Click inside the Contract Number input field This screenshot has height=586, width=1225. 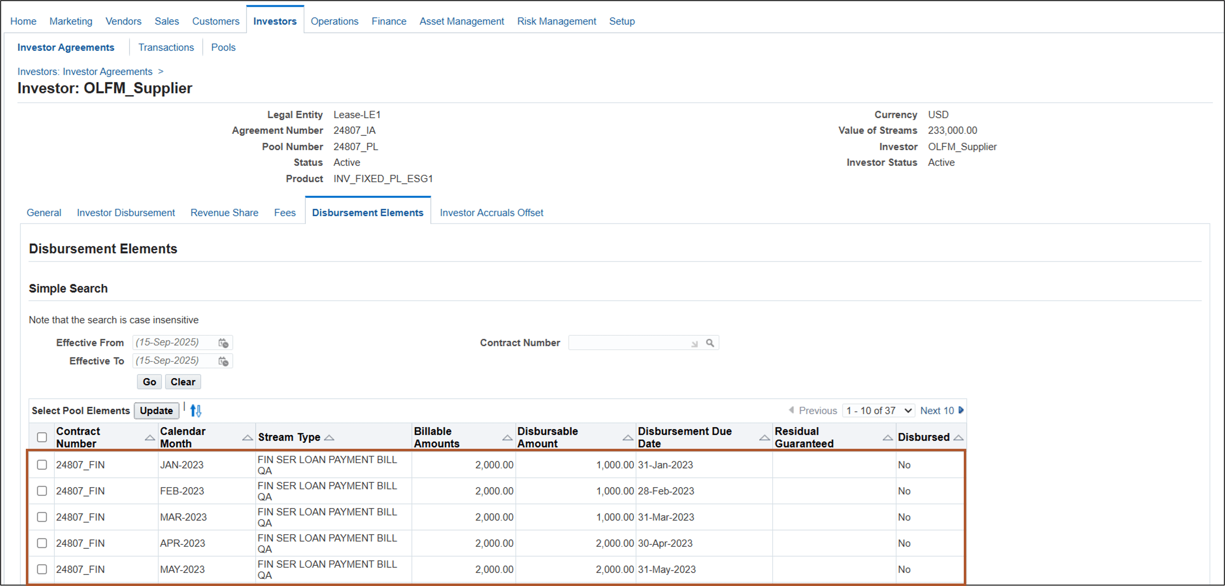coord(628,342)
